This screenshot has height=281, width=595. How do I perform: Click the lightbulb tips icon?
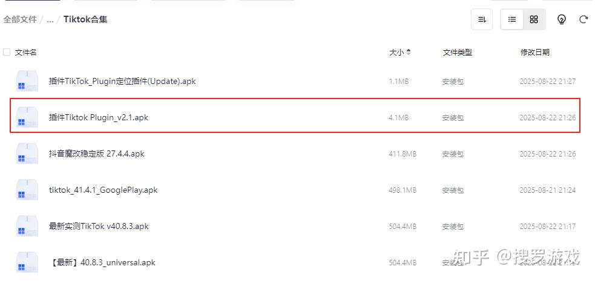tap(562, 19)
